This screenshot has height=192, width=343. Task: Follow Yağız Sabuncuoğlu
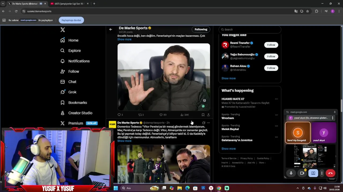pos(271,56)
